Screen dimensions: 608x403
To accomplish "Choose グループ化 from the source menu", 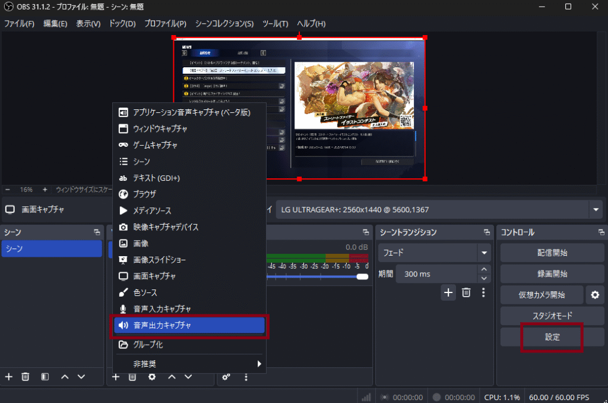I will pos(189,344).
